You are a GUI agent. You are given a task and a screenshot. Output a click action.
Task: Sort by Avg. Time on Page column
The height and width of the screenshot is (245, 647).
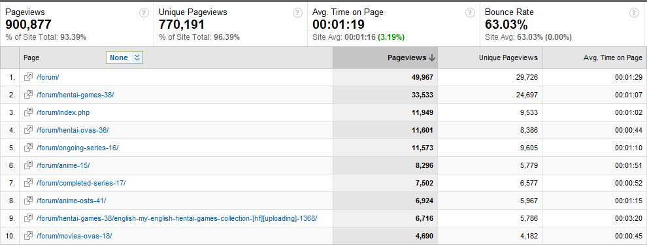(x=613, y=57)
